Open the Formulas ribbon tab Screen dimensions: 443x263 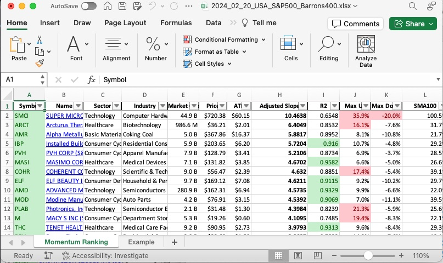(176, 23)
